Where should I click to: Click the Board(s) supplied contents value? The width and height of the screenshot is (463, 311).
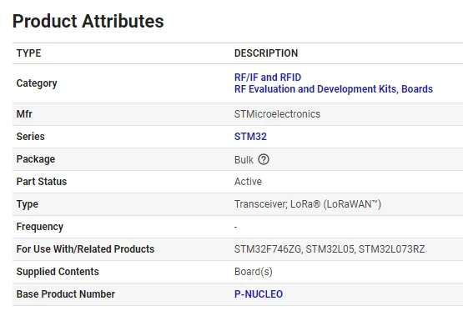[x=253, y=272]
